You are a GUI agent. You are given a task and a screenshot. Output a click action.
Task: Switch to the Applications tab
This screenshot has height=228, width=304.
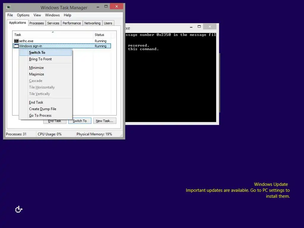pos(18,23)
